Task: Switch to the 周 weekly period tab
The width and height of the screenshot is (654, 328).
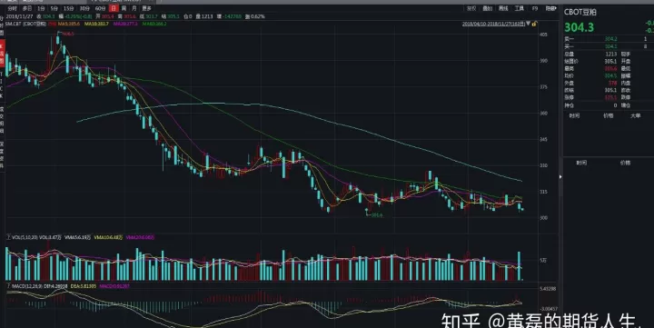Action: pyautogui.click(x=124, y=8)
